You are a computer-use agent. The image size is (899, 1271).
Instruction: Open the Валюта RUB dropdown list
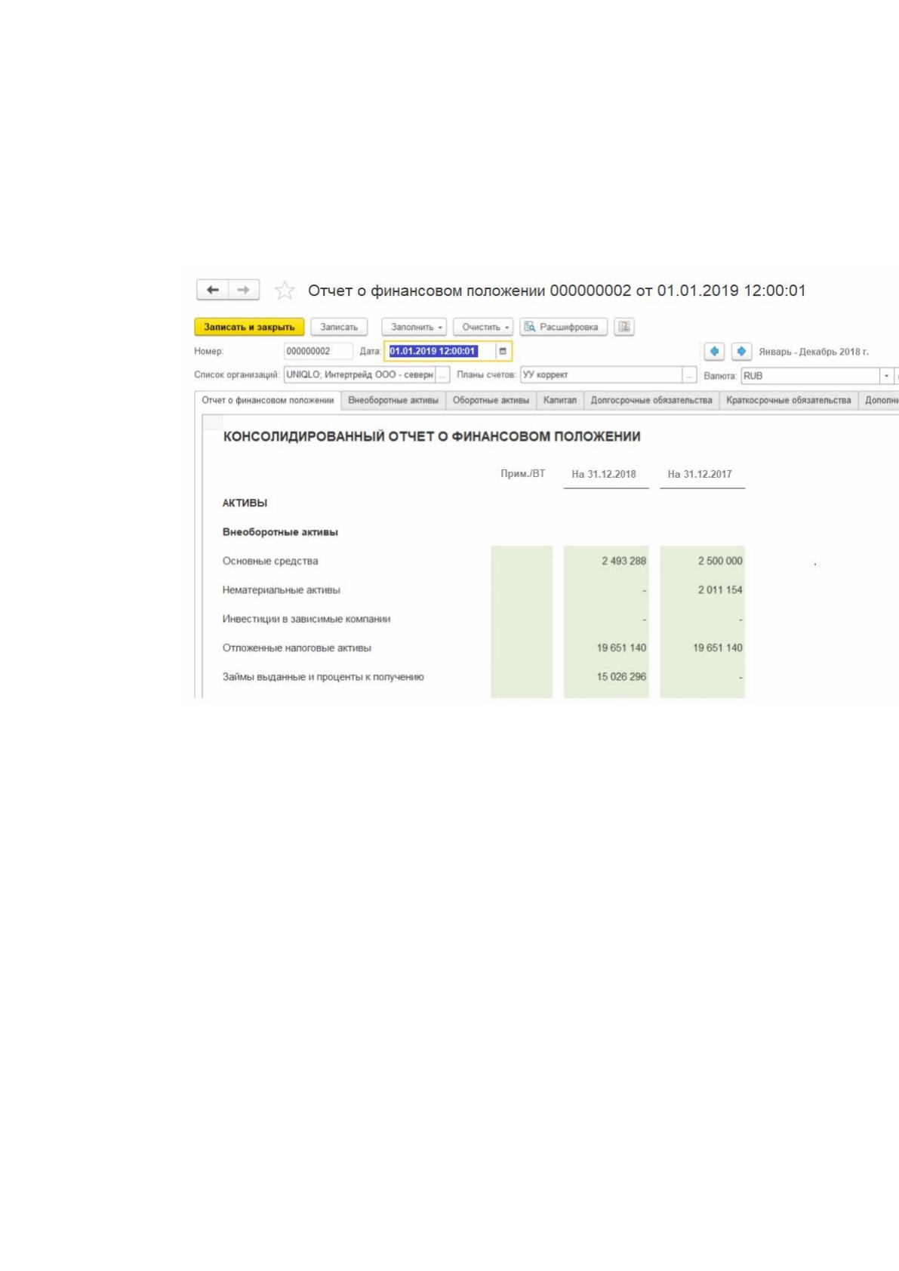click(886, 375)
